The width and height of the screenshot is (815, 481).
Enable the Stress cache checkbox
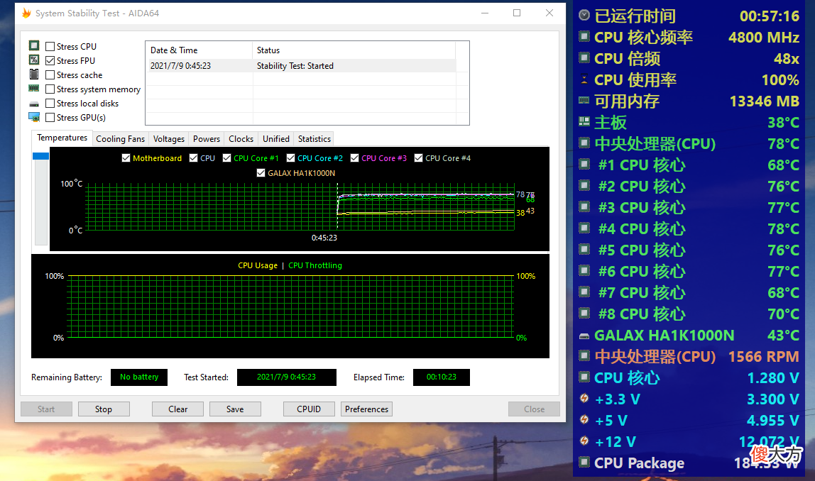pos(50,74)
